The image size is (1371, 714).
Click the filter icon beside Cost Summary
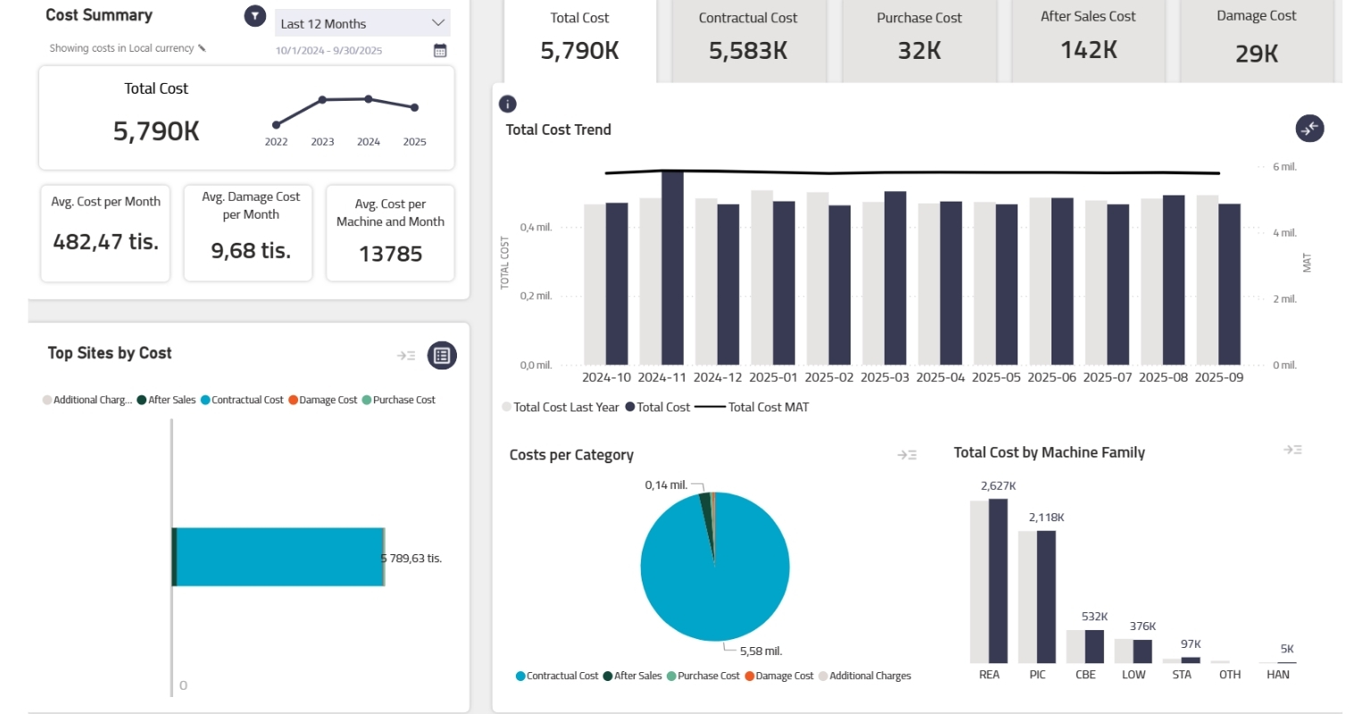(255, 16)
